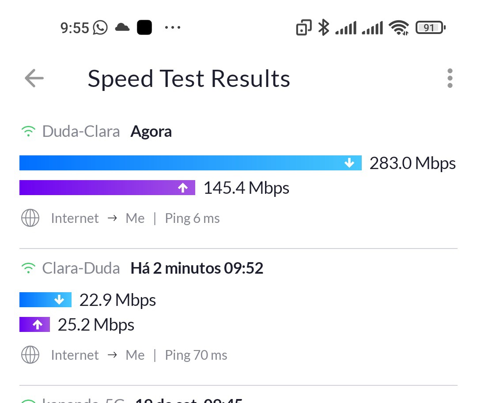Tap the battery indicator showing 91
This screenshot has width=477, height=403.
[x=430, y=28]
